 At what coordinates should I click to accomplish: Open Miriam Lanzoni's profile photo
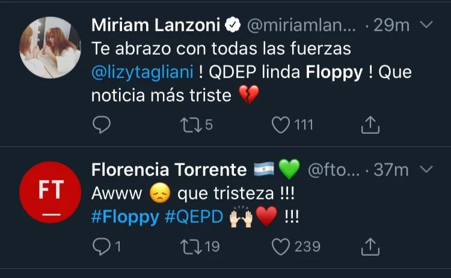(50, 47)
